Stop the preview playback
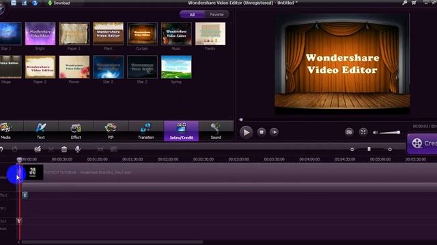This screenshot has height=245, width=437. pyautogui.click(x=262, y=132)
